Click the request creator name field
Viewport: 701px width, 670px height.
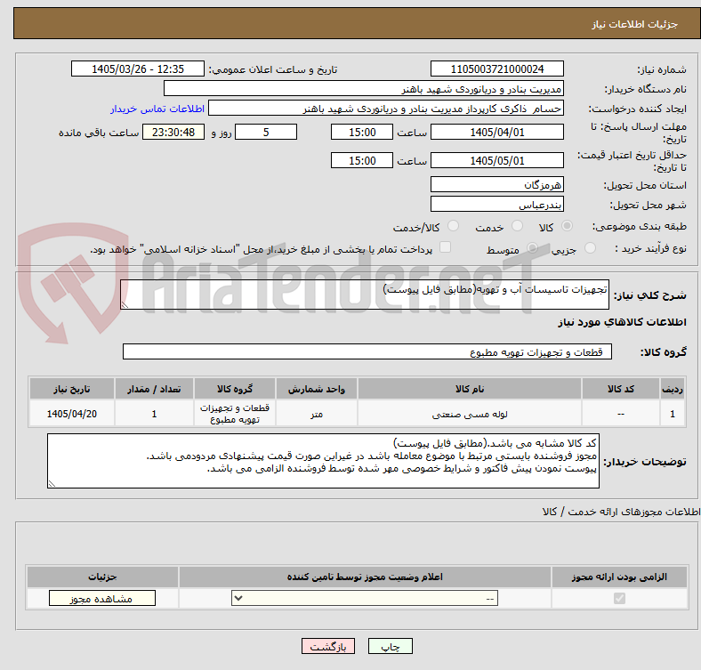coord(386,109)
